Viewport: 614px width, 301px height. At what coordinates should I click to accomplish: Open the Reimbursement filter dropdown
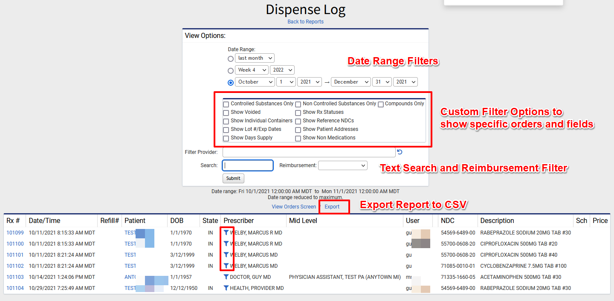point(342,165)
